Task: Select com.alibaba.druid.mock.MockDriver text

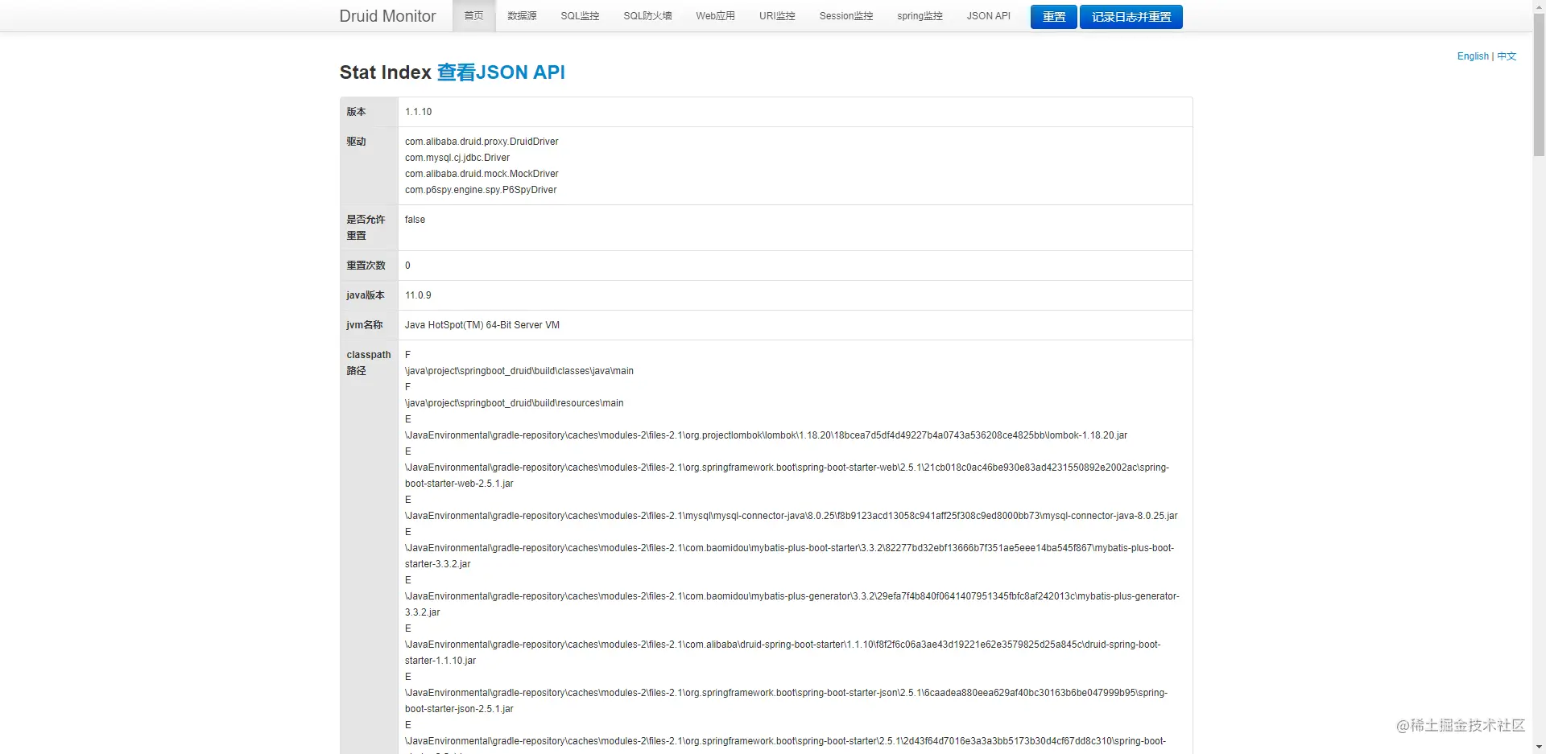Action: click(482, 174)
